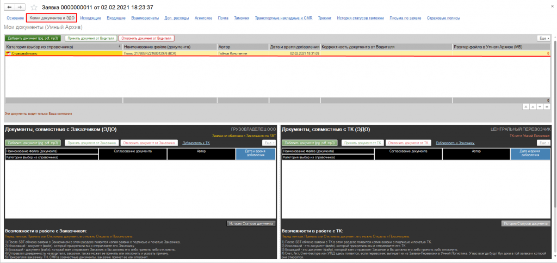
Task: Open the Таможня tab
Action: point(242,18)
